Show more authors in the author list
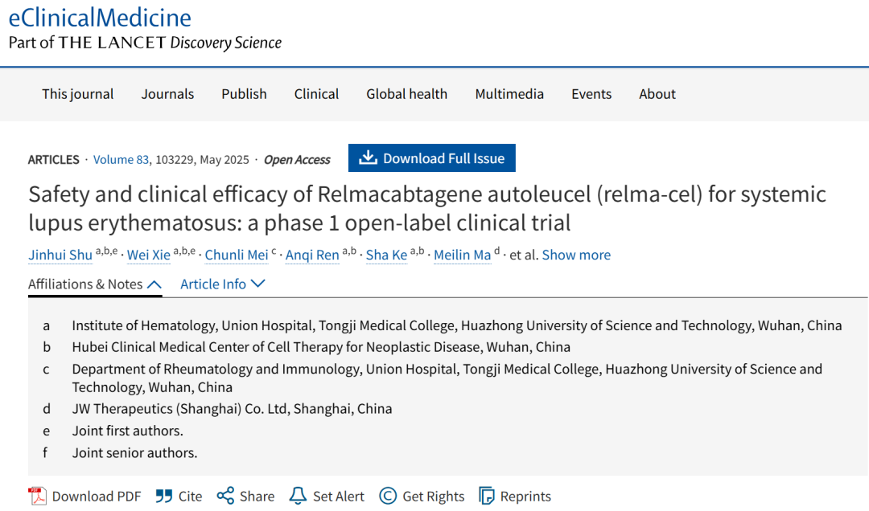The width and height of the screenshot is (869, 511). pyautogui.click(x=576, y=255)
